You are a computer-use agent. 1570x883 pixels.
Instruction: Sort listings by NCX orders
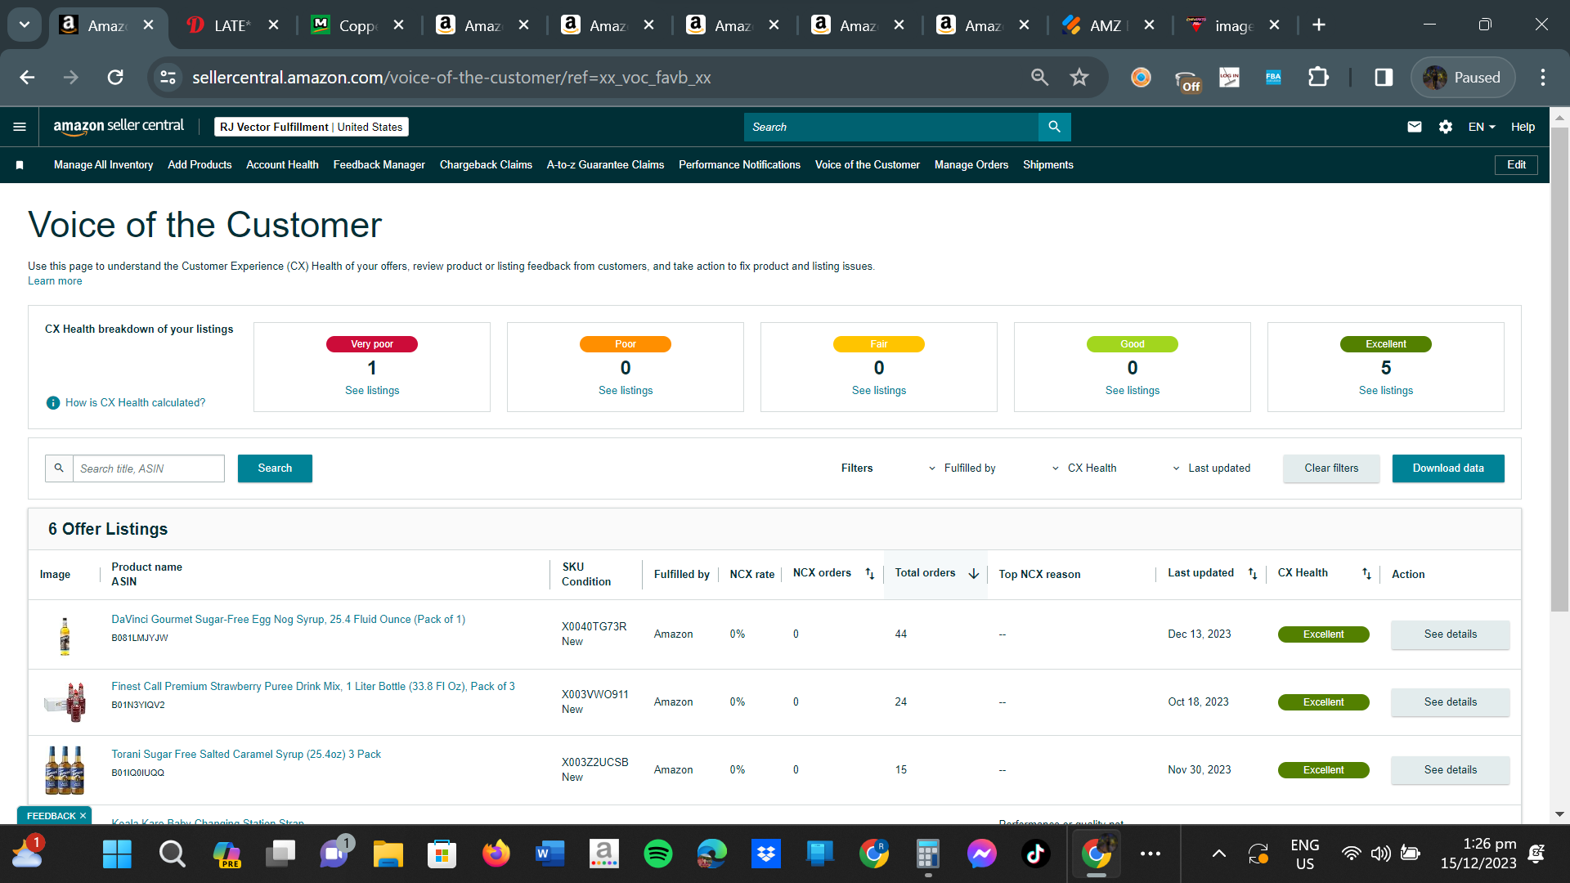(x=870, y=574)
